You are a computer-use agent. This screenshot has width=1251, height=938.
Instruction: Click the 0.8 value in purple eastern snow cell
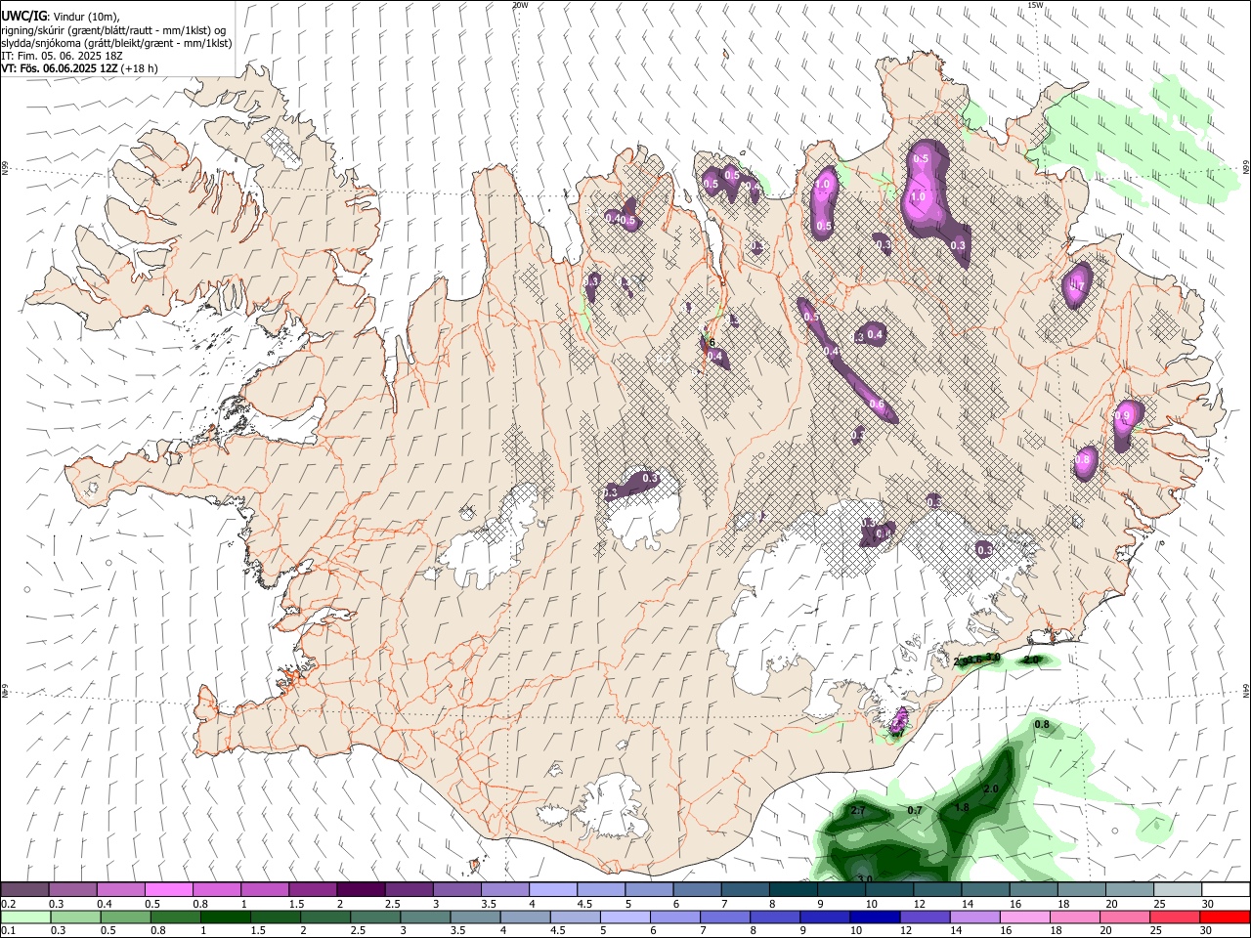pos(1083,460)
